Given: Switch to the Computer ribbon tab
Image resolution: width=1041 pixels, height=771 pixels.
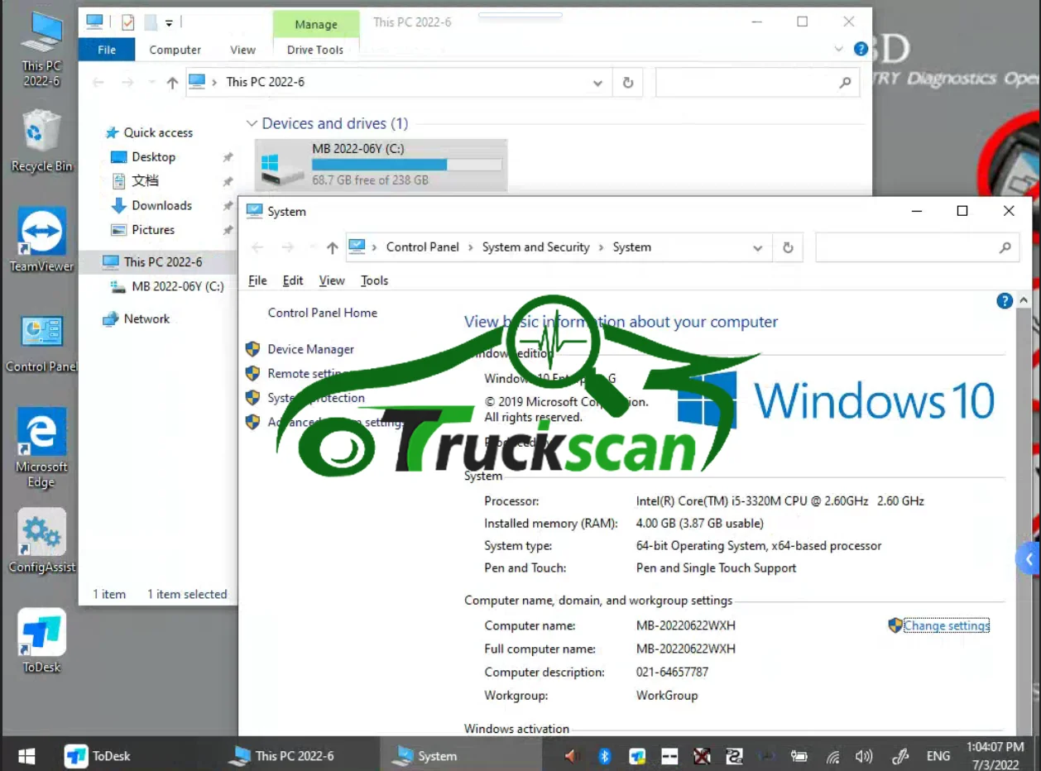Looking at the screenshot, I should [175, 50].
